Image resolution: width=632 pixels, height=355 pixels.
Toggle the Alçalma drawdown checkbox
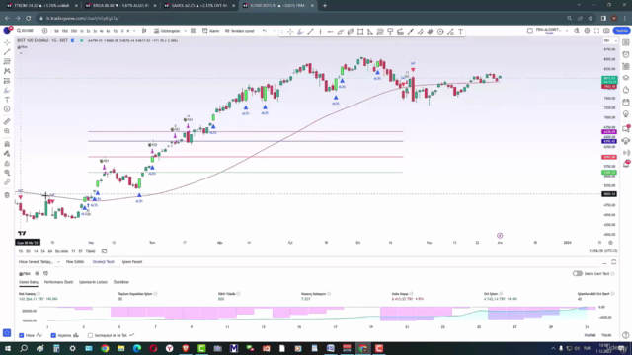point(53,335)
